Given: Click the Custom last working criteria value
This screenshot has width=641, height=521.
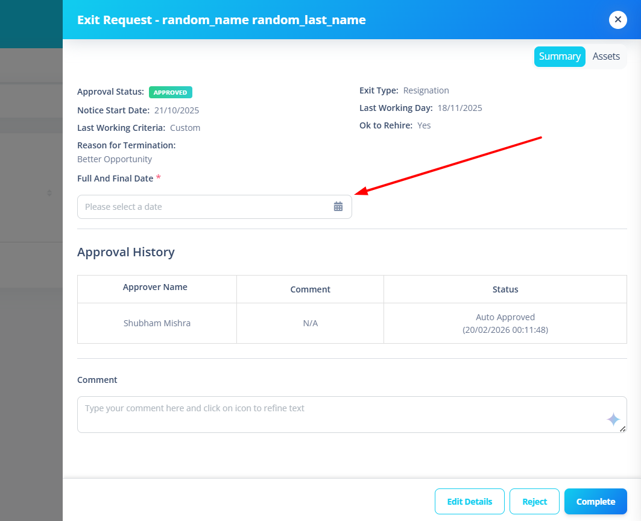Looking at the screenshot, I should tap(185, 128).
